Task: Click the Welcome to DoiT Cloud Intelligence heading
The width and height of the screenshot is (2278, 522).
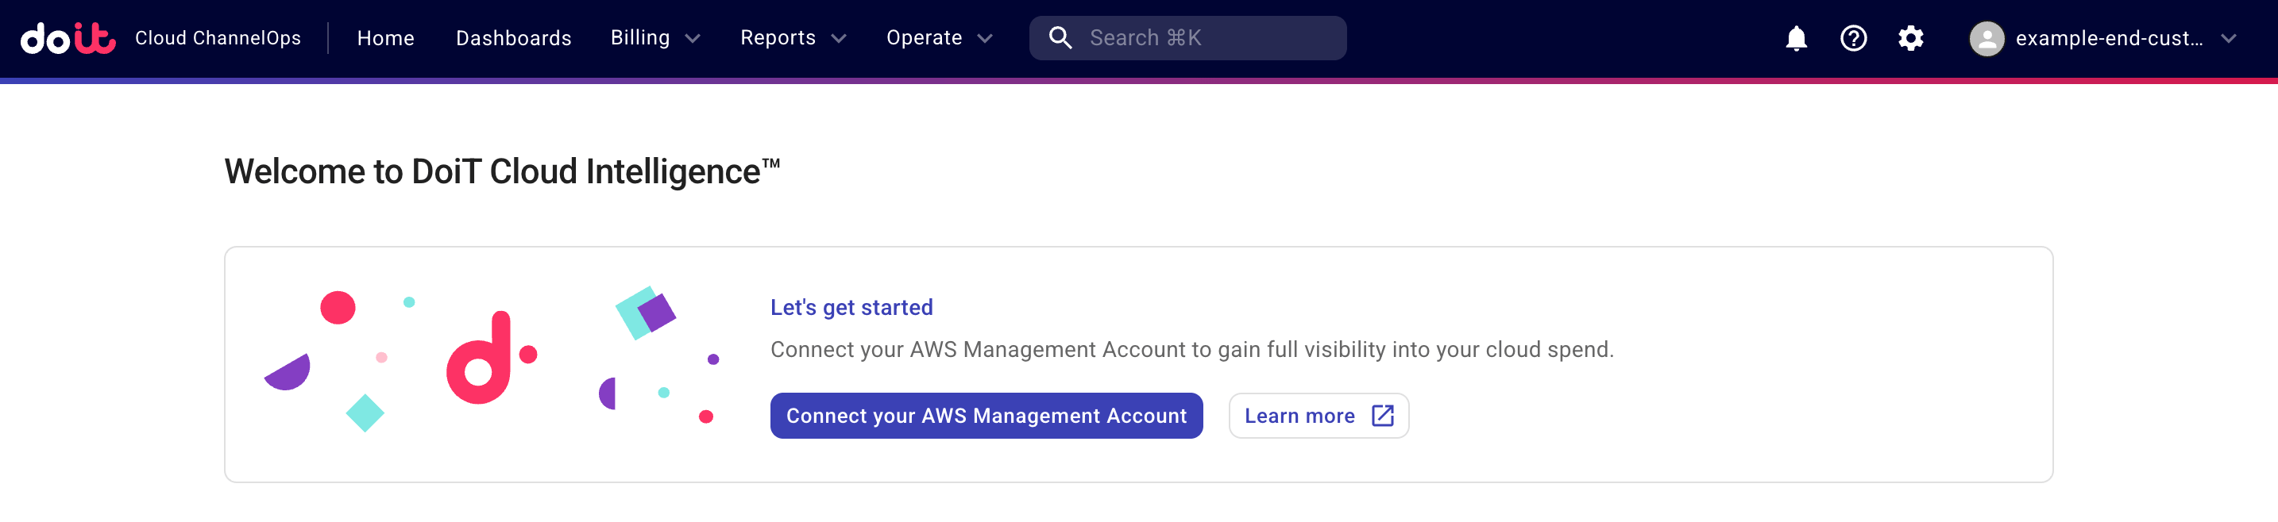Action: pos(502,171)
